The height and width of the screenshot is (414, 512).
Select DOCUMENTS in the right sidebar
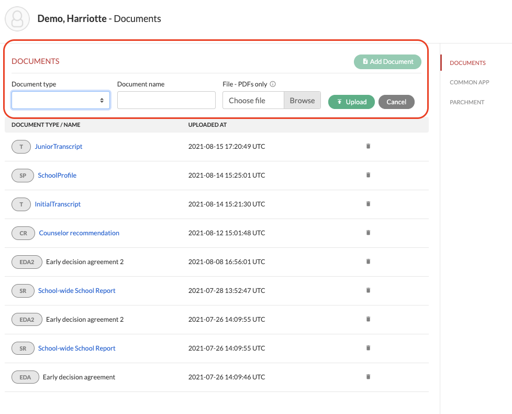tap(468, 63)
